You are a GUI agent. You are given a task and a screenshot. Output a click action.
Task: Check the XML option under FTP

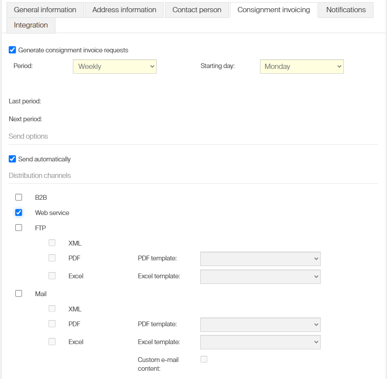pos(52,243)
